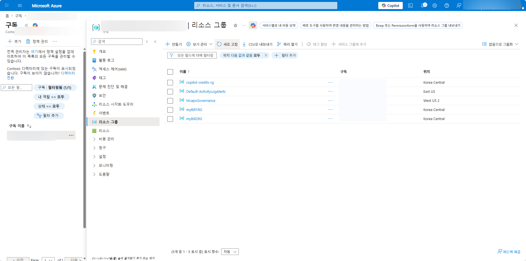Check the copilot-credits-rg row checkbox
Image resolution: width=526 pixels, height=261 pixels.
170,83
